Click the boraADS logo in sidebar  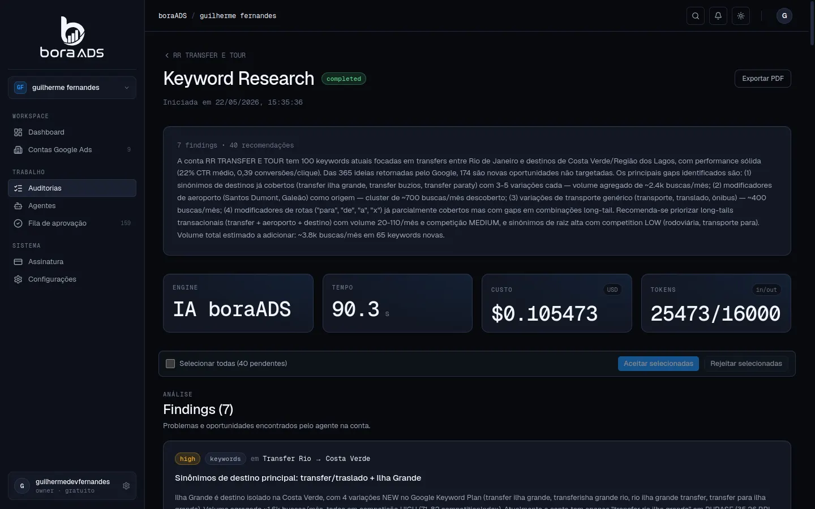point(72,37)
